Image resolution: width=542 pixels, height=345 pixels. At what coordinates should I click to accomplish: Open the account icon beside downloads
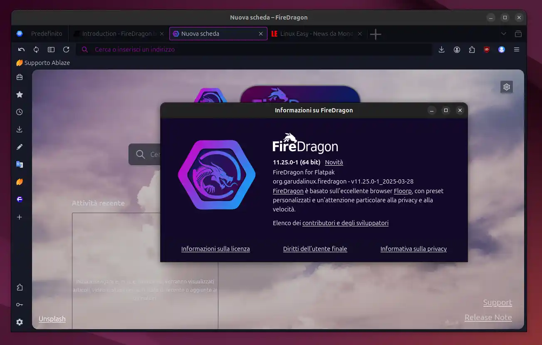pyautogui.click(x=457, y=50)
